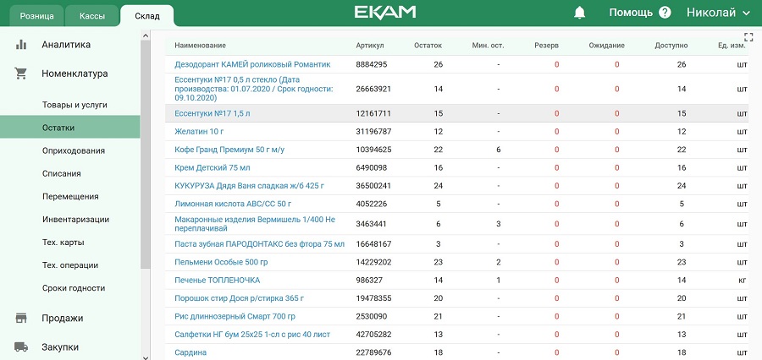Viewport: 762px width, 360px height.
Task: Open the Сардина item
Action: pos(190,352)
